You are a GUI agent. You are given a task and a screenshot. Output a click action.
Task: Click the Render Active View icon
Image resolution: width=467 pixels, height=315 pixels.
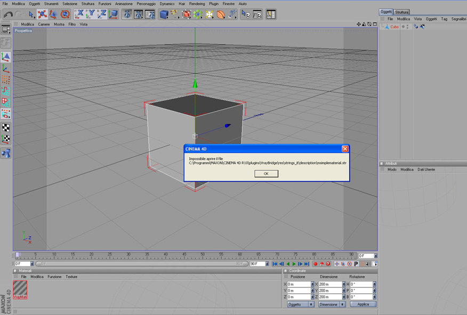[x=127, y=14]
